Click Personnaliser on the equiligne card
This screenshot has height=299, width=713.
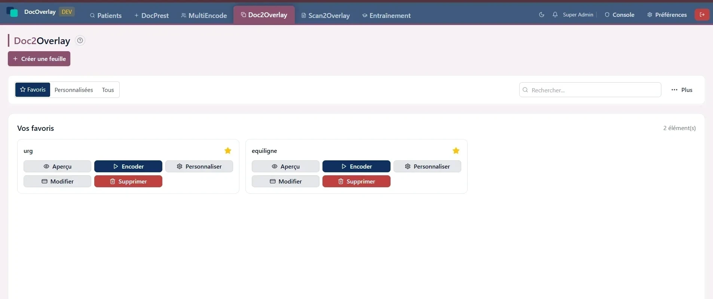427,166
